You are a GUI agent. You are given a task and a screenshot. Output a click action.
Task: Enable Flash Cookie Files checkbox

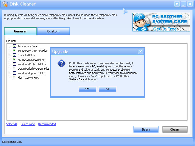[x=14, y=78]
